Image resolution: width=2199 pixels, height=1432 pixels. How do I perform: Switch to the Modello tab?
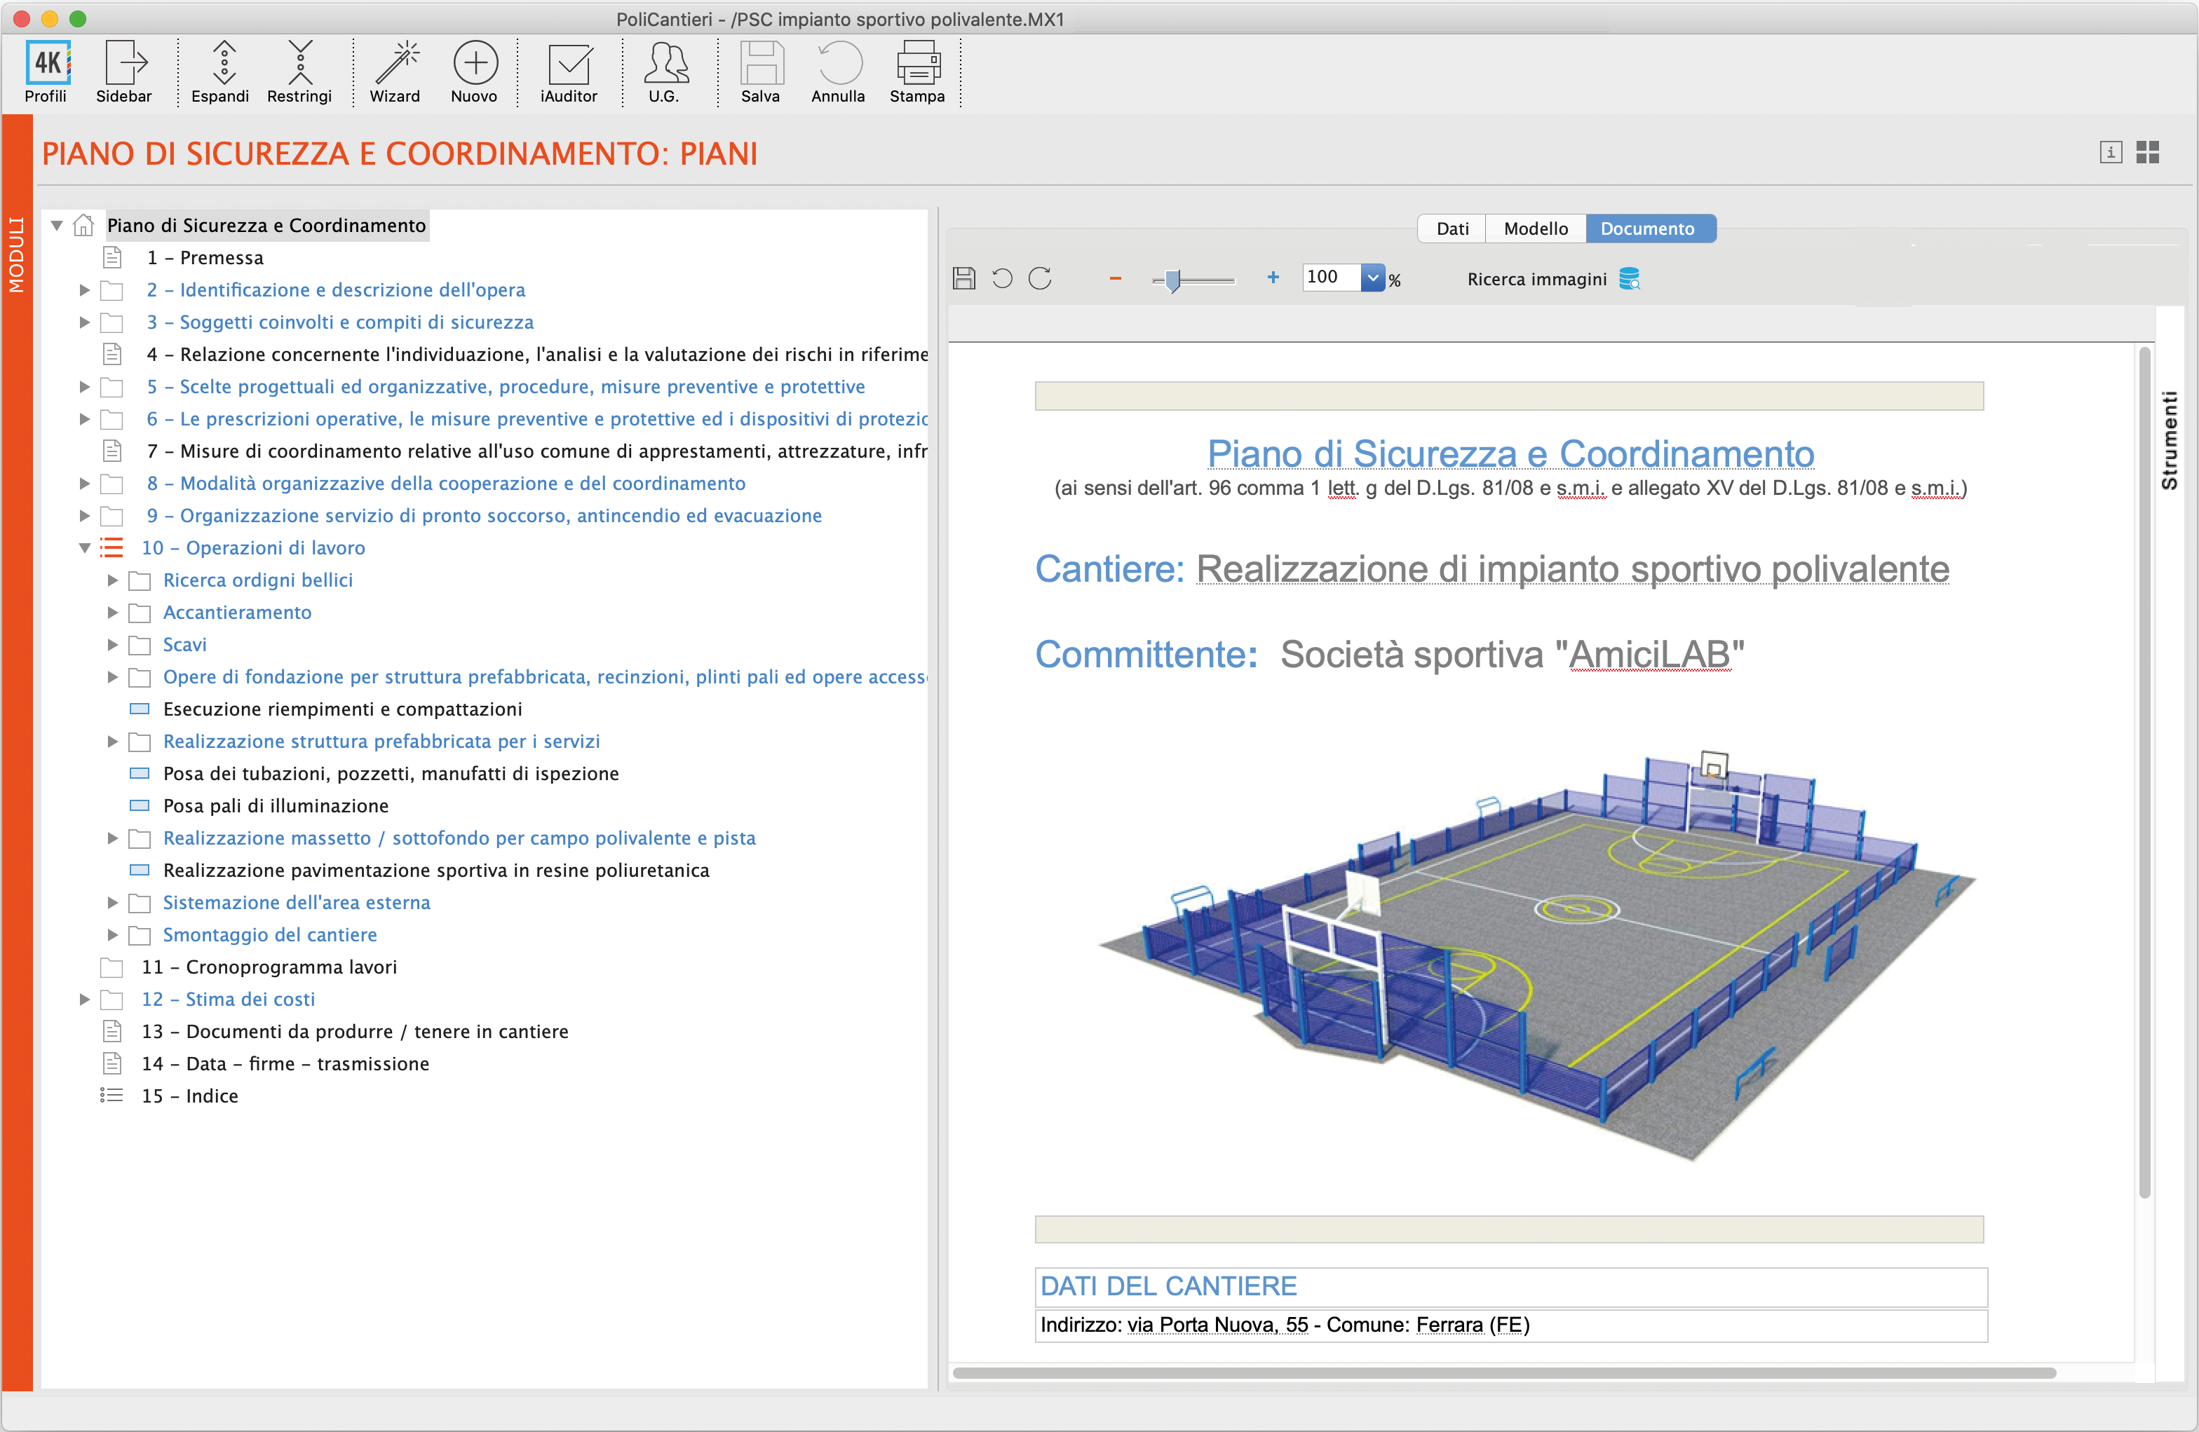coord(1536,229)
